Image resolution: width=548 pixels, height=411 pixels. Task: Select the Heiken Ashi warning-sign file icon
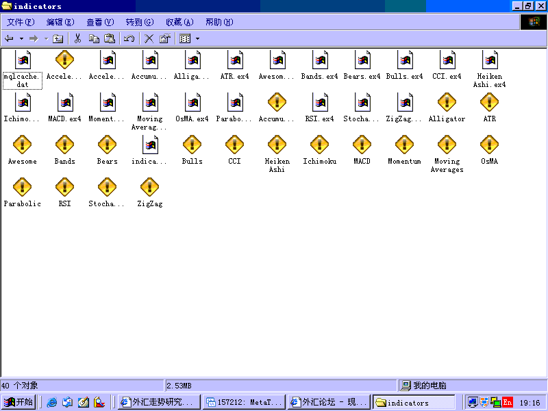coord(277,145)
